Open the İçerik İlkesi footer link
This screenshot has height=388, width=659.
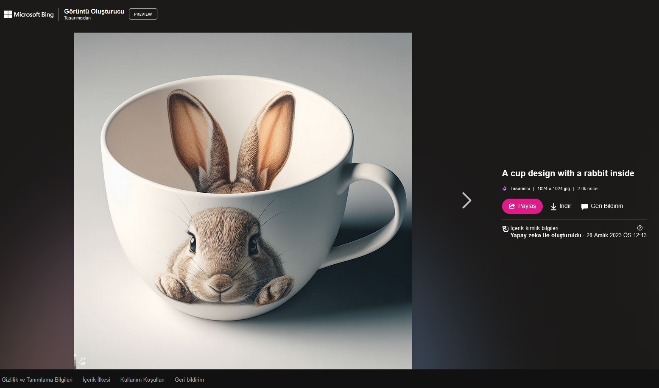(x=96, y=380)
